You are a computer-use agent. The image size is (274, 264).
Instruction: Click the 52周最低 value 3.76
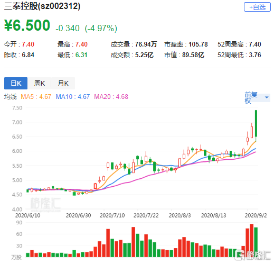255,55
